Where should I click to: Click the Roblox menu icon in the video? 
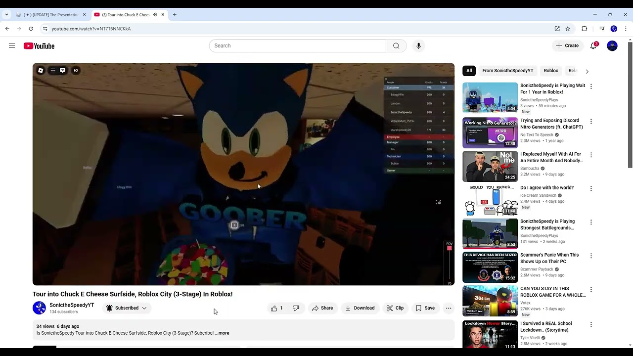(41, 70)
